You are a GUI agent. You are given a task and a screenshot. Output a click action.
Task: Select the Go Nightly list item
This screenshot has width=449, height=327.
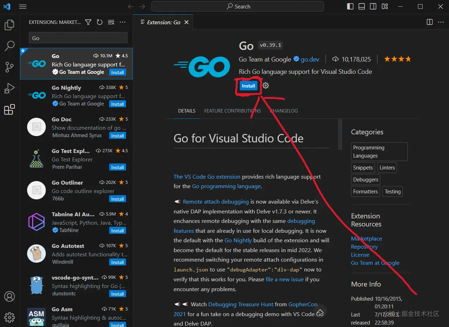pyautogui.click(x=76, y=96)
